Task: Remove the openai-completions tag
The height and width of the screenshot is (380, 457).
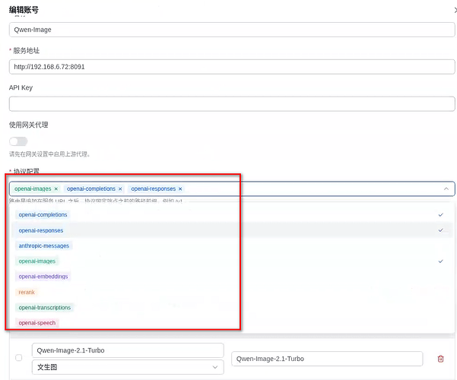Action: pyautogui.click(x=120, y=188)
